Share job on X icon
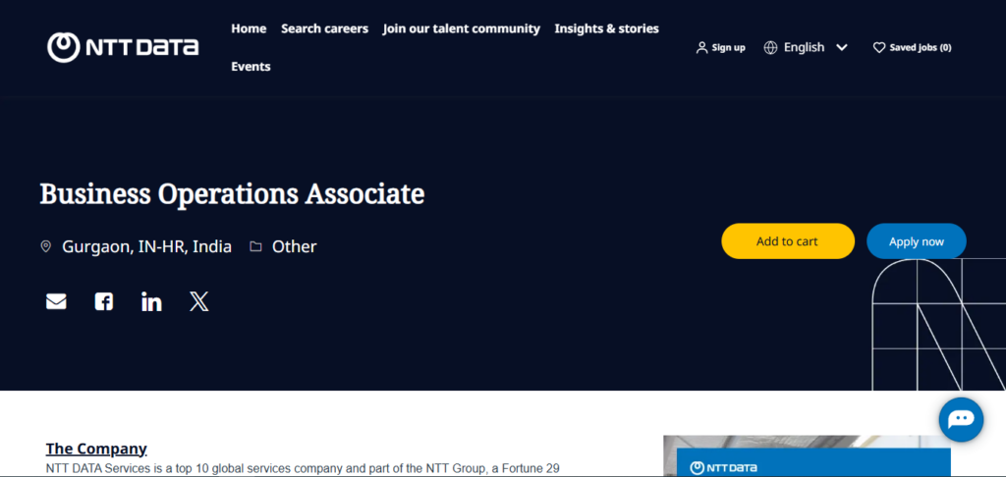This screenshot has height=477, width=1006. point(198,301)
